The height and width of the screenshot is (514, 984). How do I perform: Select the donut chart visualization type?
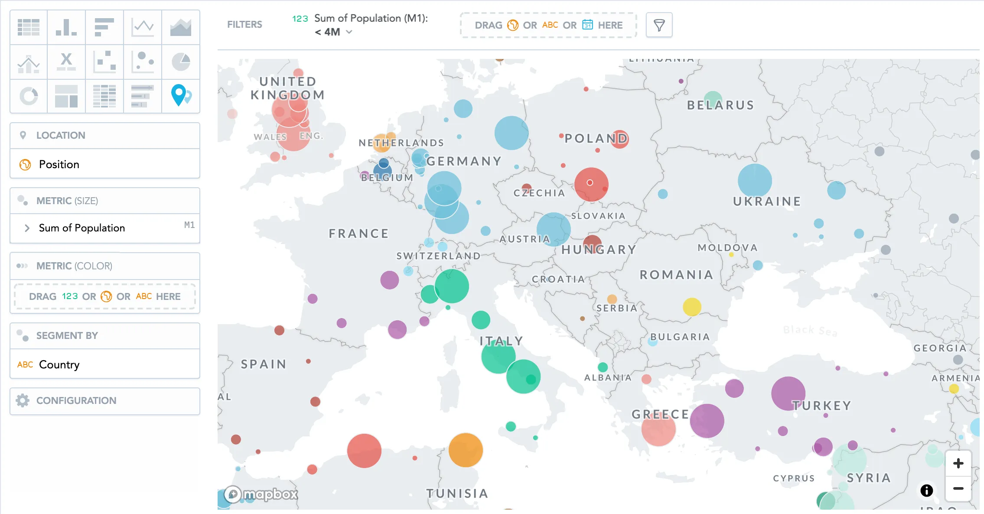point(28,96)
